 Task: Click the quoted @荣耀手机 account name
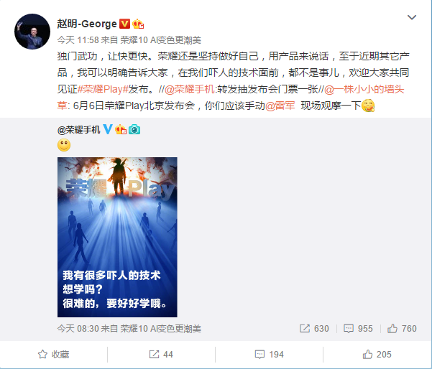click(x=78, y=129)
